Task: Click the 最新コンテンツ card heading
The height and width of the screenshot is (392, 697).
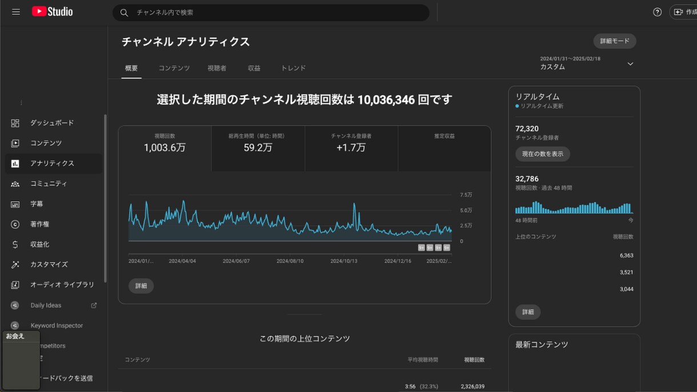Action: 542,345
